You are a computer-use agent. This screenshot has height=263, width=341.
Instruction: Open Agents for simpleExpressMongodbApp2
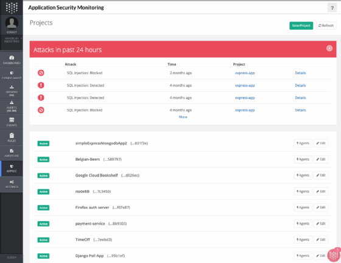[303, 143]
